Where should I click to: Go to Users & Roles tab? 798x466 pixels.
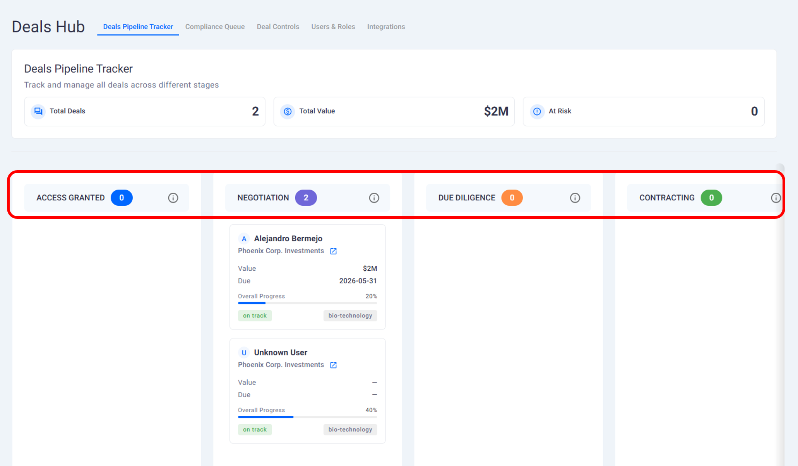333,27
